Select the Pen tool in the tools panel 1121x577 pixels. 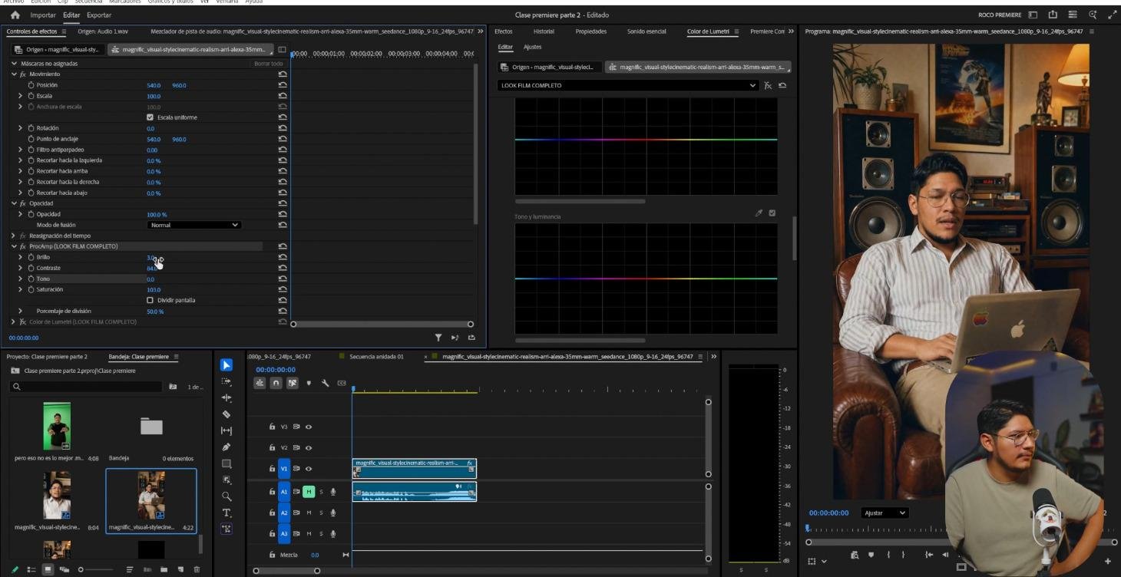pos(227,447)
